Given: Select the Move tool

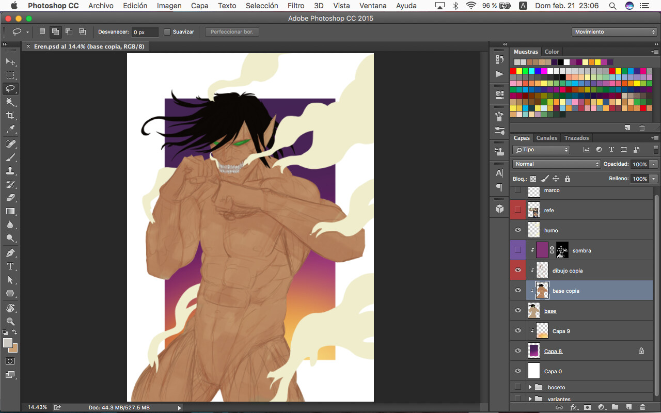Looking at the screenshot, I should 10,62.
